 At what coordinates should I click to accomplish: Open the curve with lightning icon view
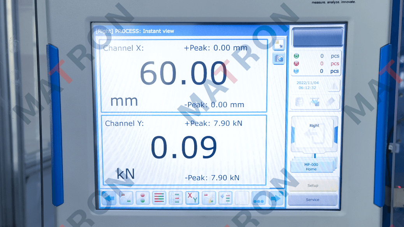point(209,198)
